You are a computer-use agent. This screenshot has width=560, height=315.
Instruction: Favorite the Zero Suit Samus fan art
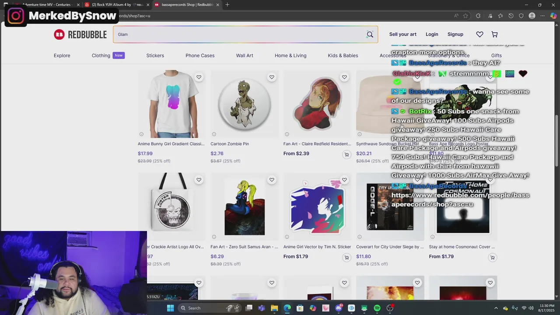point(272,180)
